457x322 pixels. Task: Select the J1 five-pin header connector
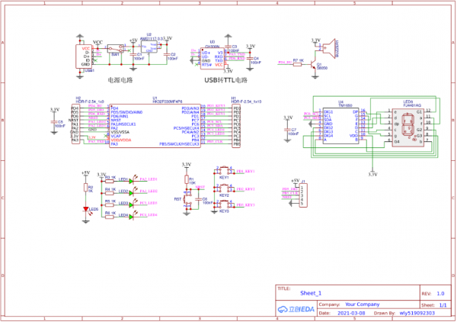tap(302, 194)
